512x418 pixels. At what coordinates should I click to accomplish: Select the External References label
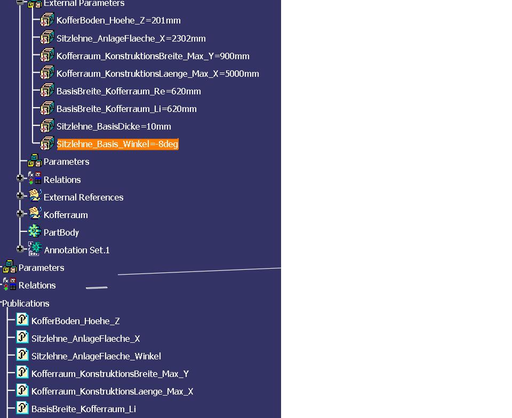[84, 197]
